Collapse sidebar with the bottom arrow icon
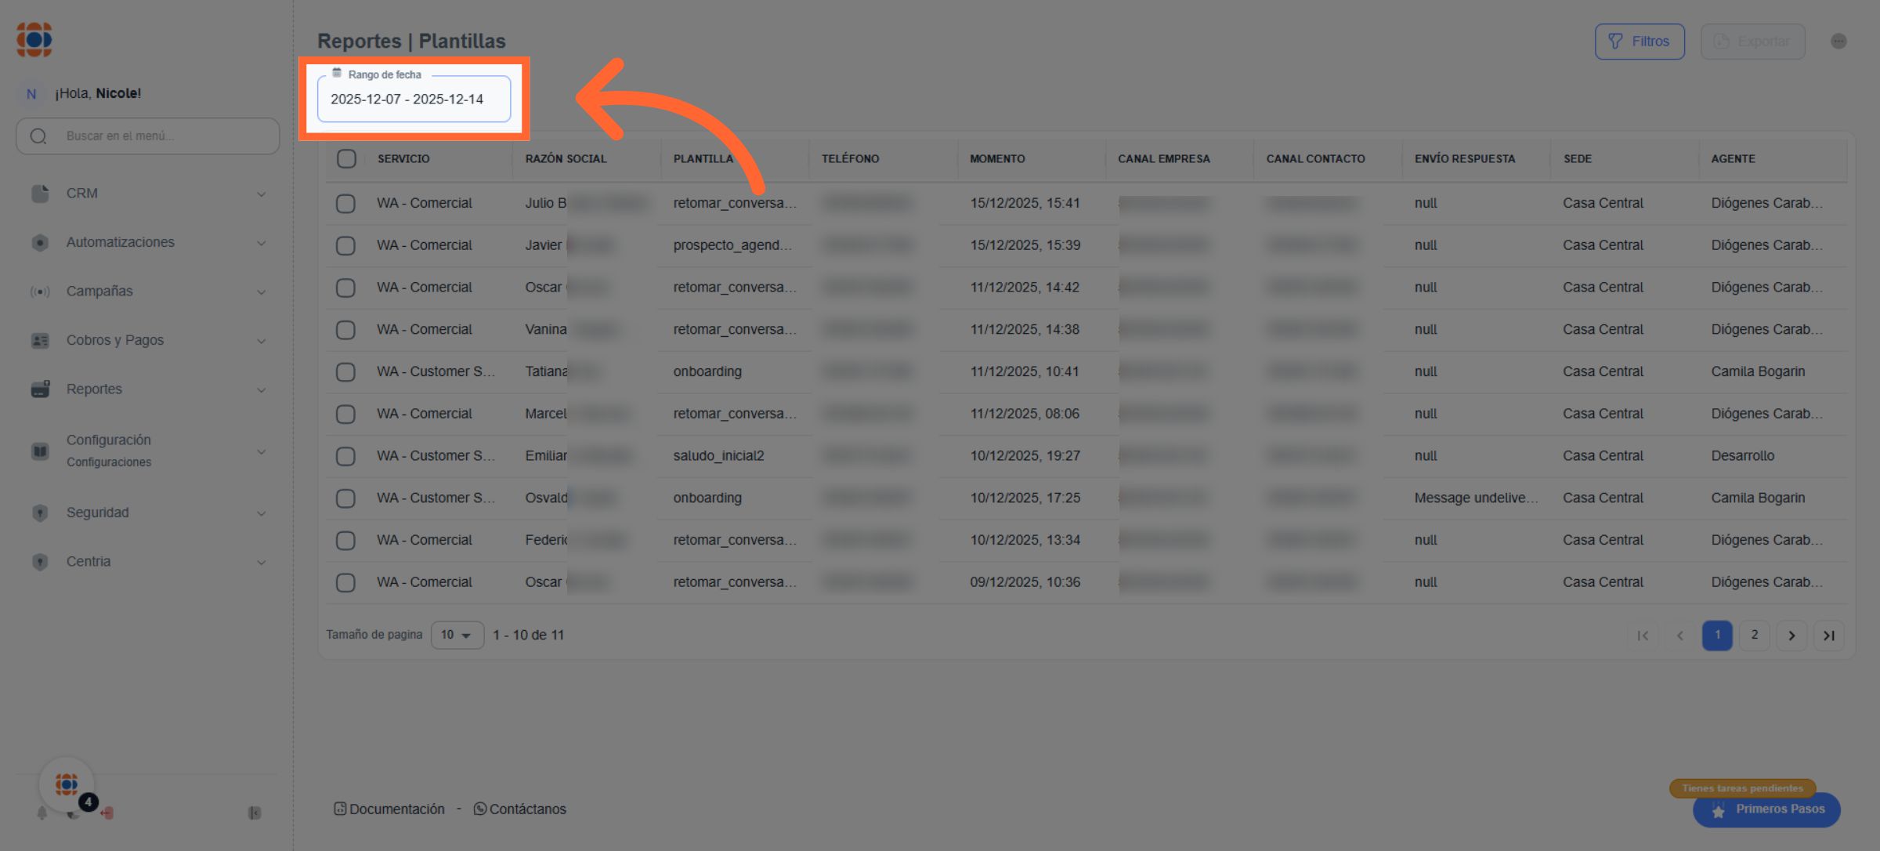 point(254,813)
